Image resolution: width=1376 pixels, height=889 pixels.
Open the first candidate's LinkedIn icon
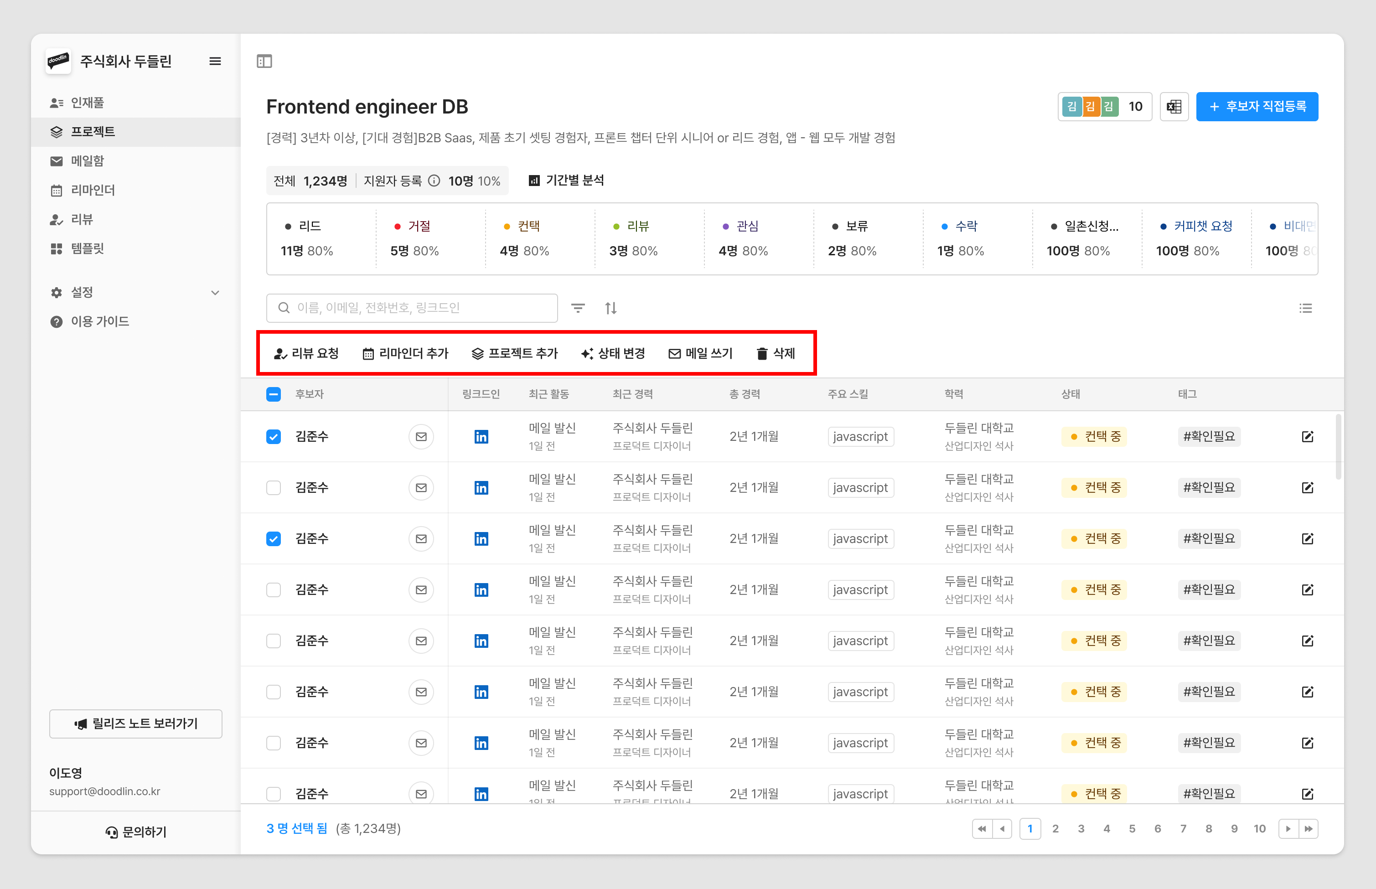pos(481,436)
